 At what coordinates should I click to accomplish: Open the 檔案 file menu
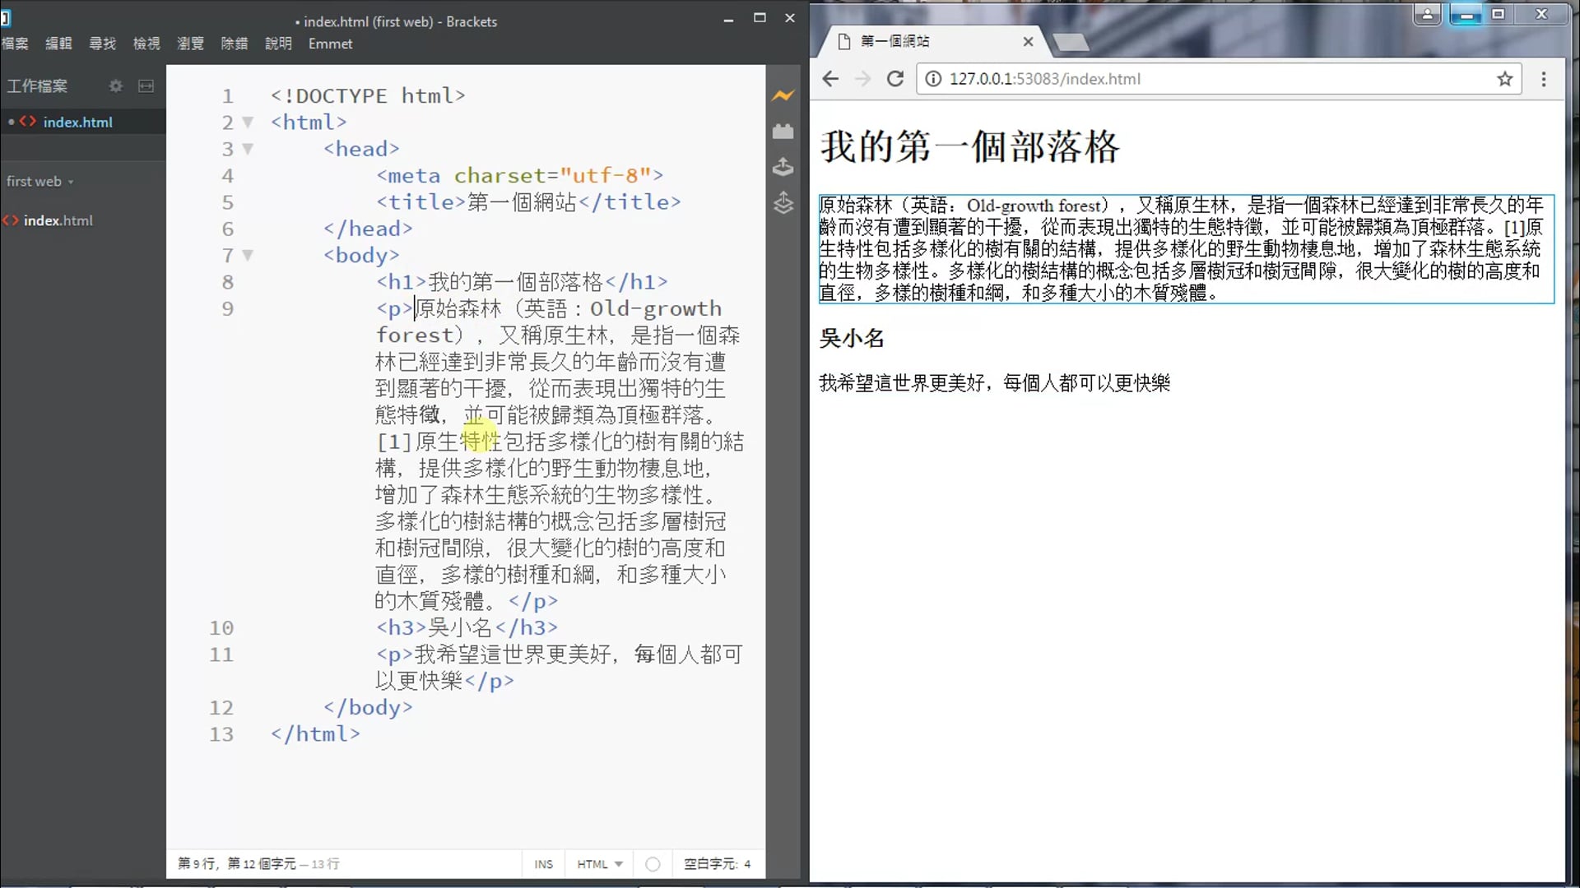tap(15, 44)
